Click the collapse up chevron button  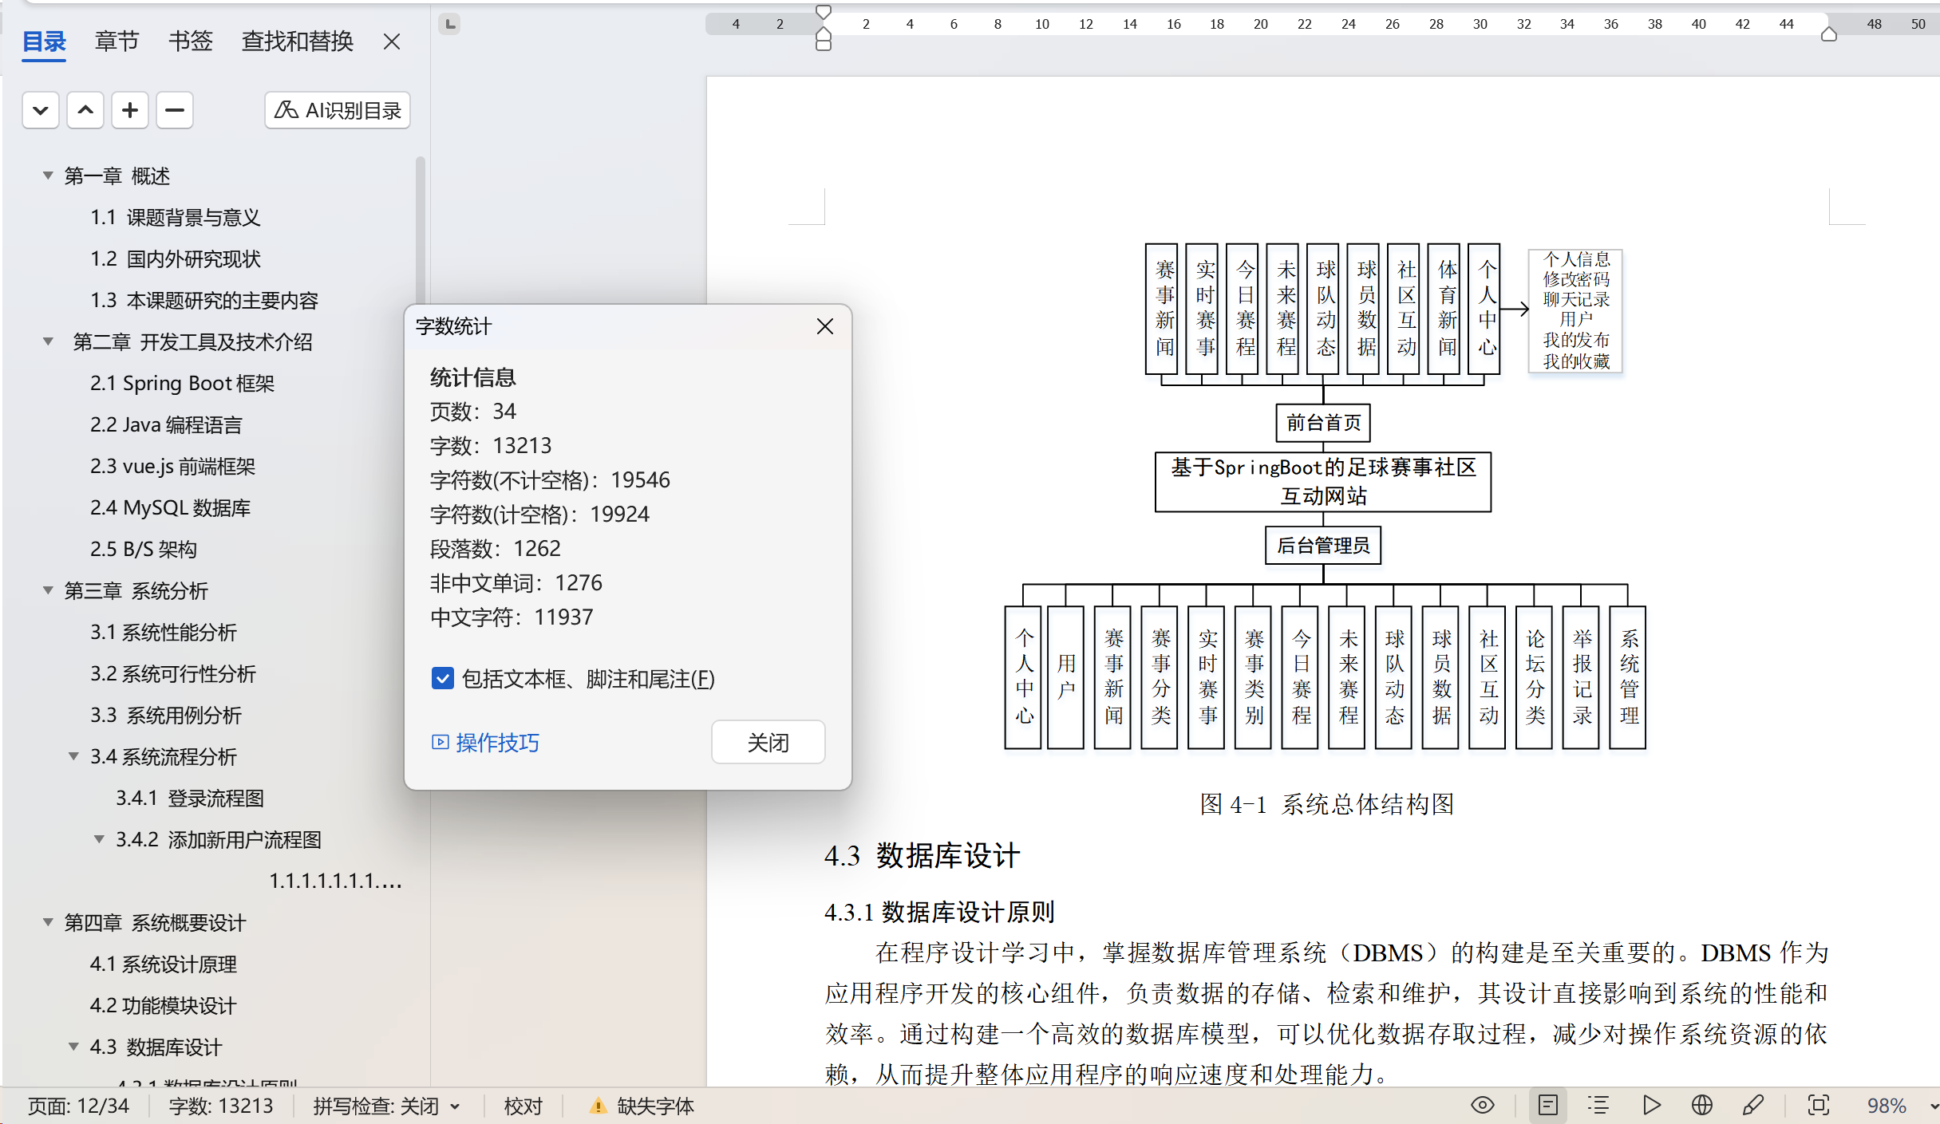(x=85, y=110)
